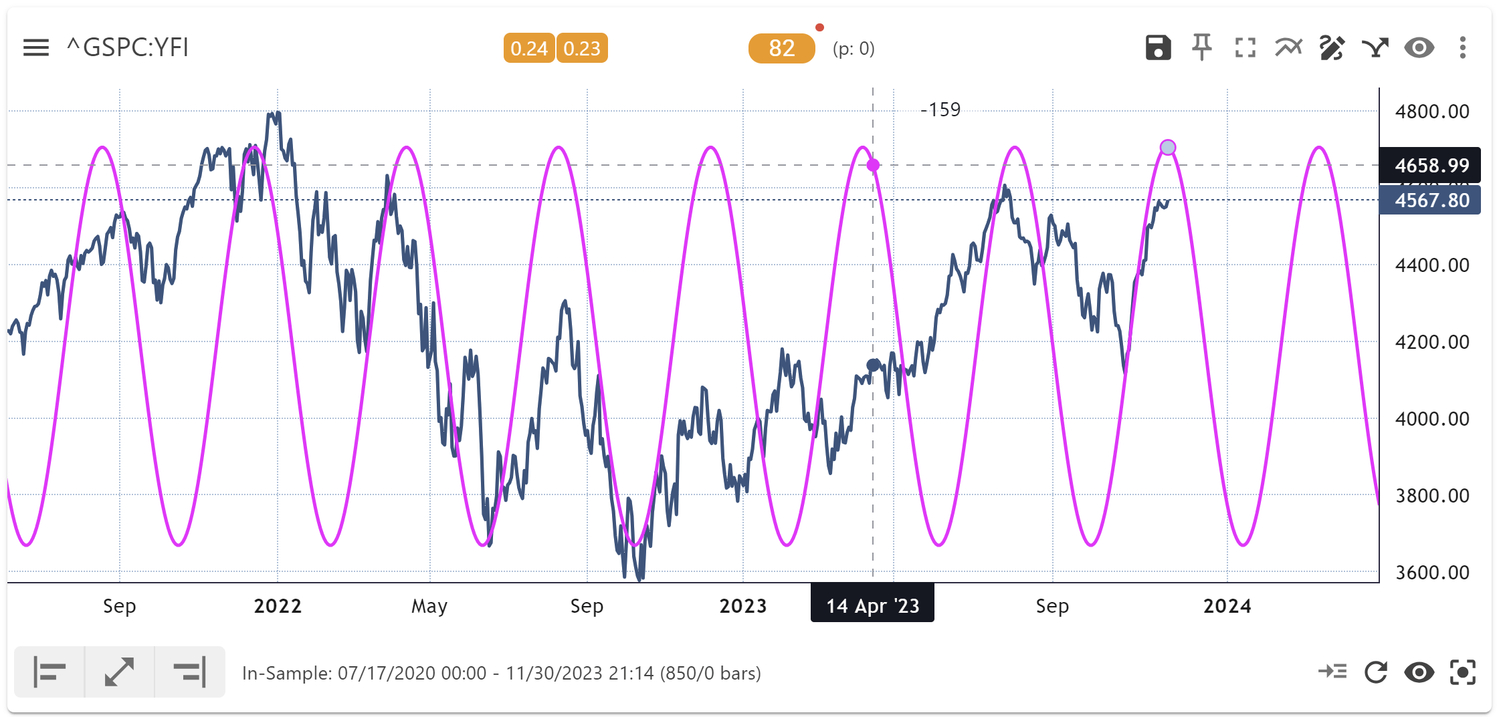This screenshot has width=1499, height=717.
Task: Click the 4000.00 axis label
Action: coord(1432,418)
